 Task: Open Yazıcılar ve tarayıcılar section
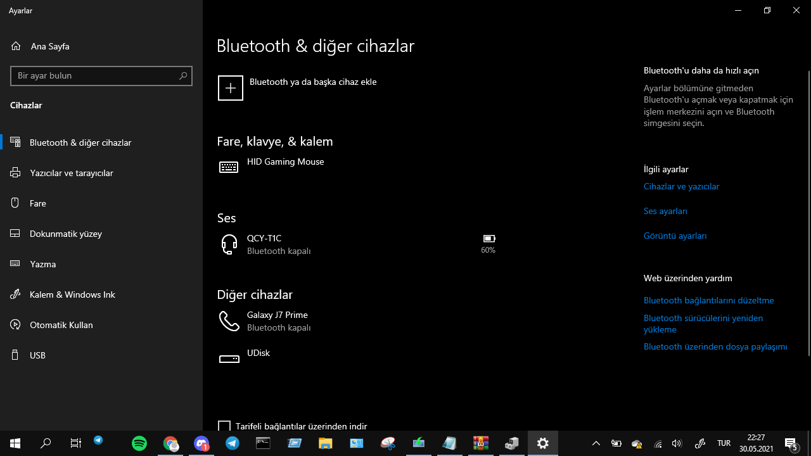click(x=101, y=173)
